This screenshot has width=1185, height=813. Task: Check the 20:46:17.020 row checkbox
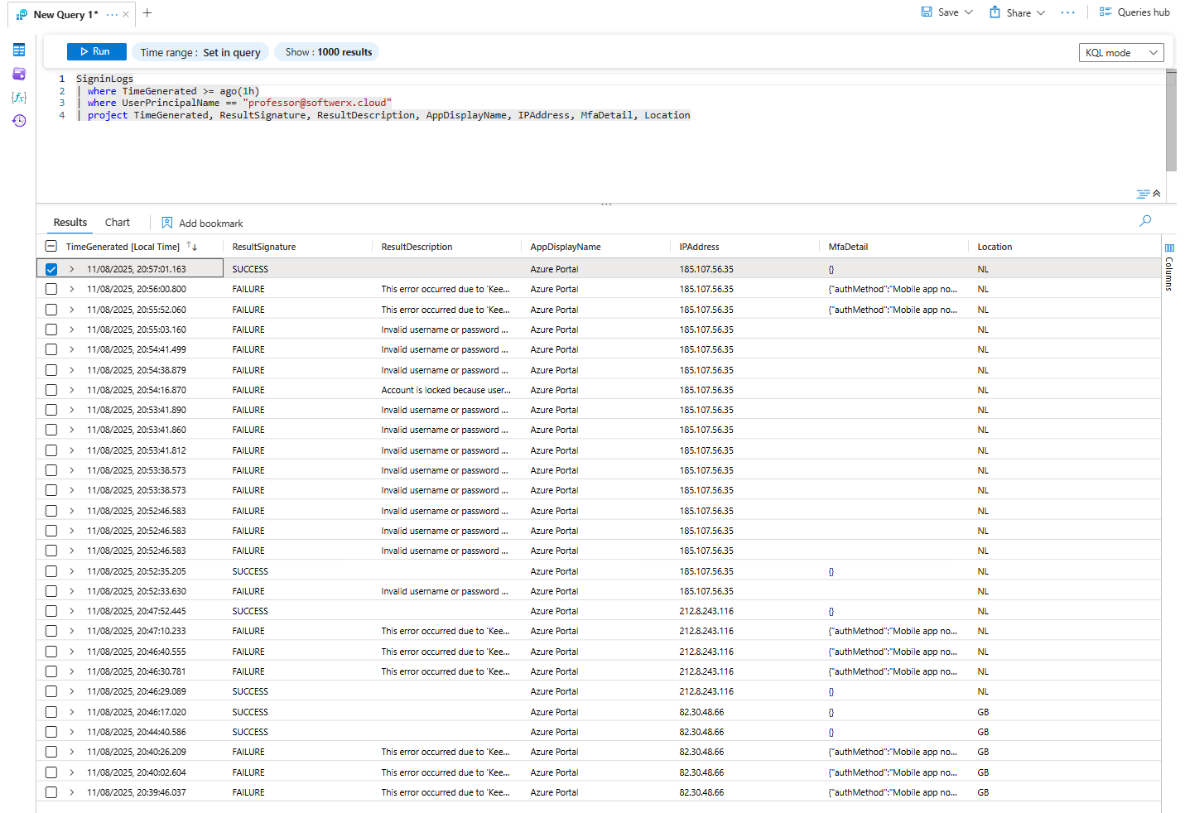point(51,712)
